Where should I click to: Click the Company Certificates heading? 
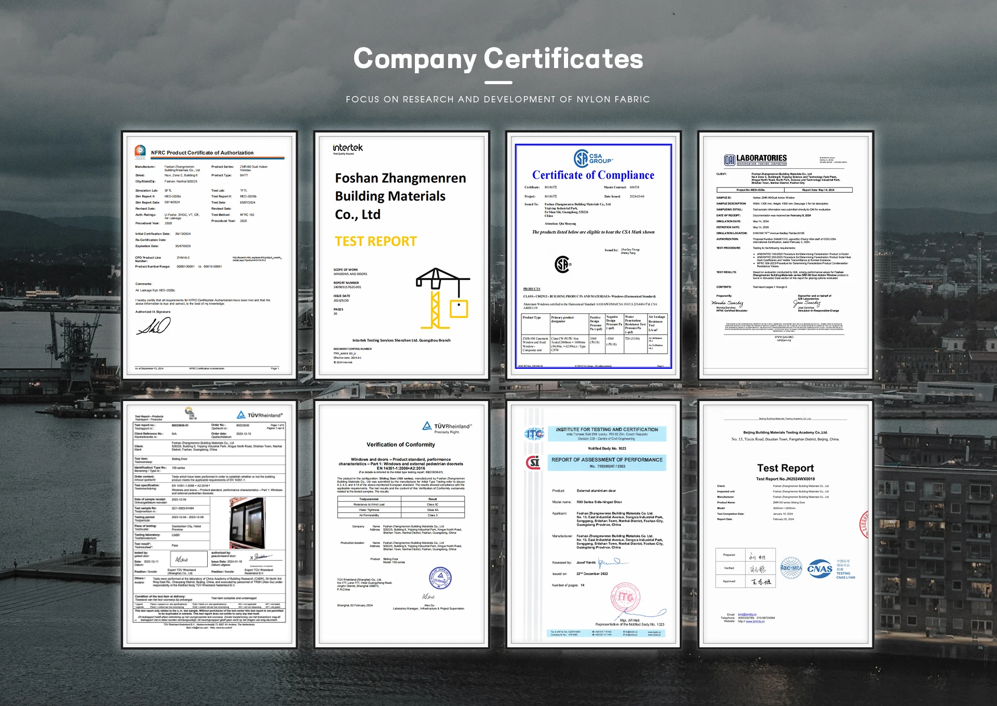pyautogui.click(x=498, y=58)
